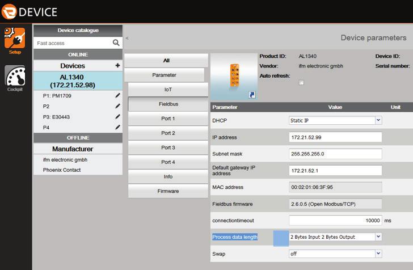Click the Value column header
Screen dimensions: 413x270
[x=335, y=107]
